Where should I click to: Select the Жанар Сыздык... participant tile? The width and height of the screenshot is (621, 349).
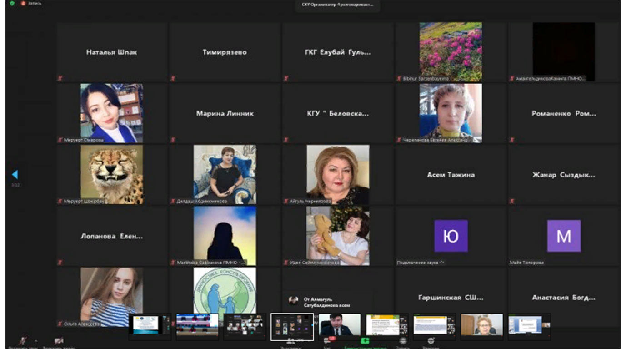tap(564, 174)
